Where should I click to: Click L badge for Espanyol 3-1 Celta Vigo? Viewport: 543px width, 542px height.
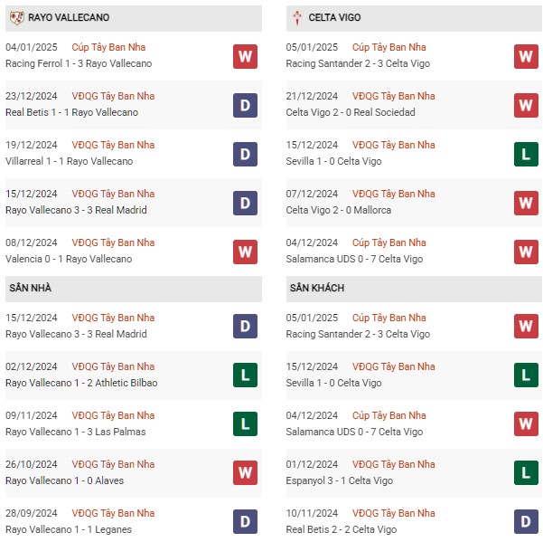click(x=526, y=472)
